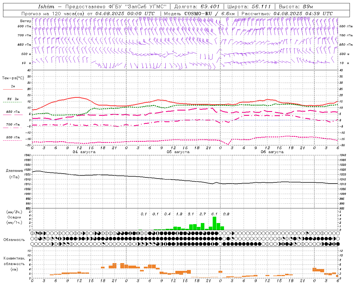Click the "Облачность" cloud cover label
Image resolution: width=354 pixels, height=283 pixels.
[14, 240]
